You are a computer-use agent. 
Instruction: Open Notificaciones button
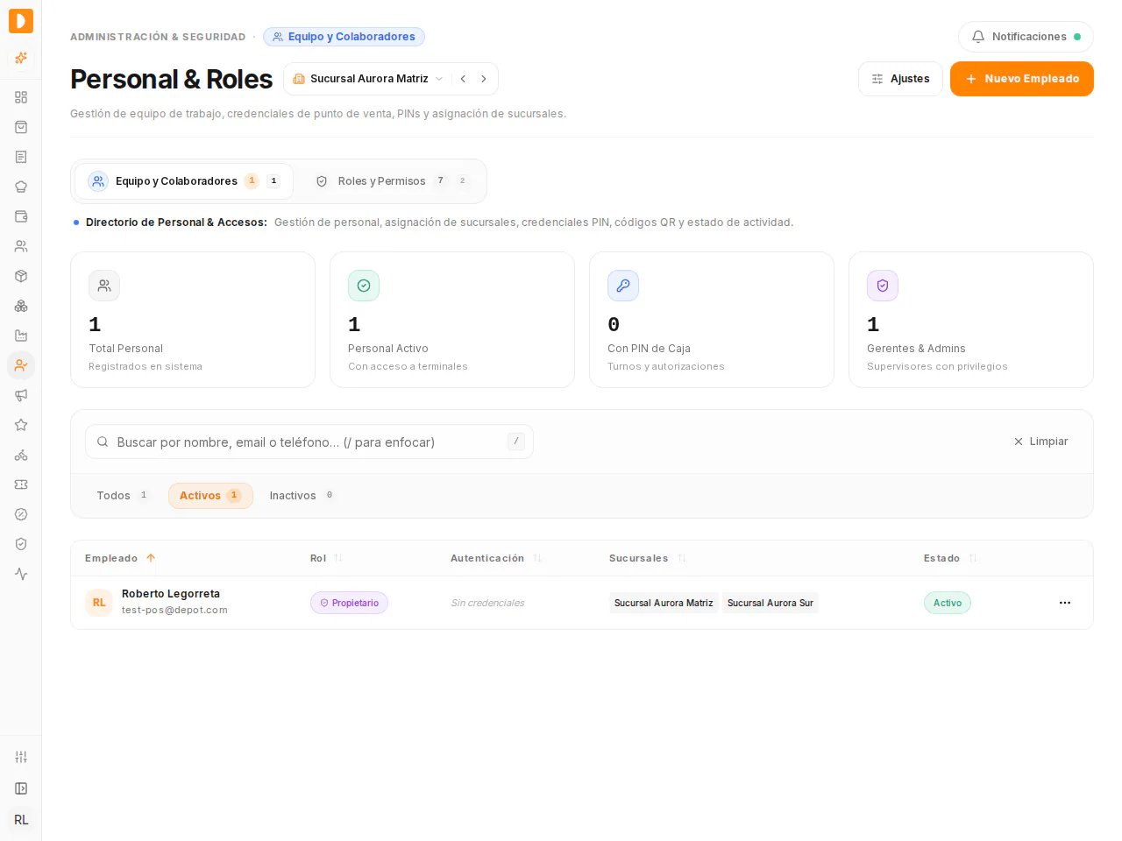point(1026,37)
